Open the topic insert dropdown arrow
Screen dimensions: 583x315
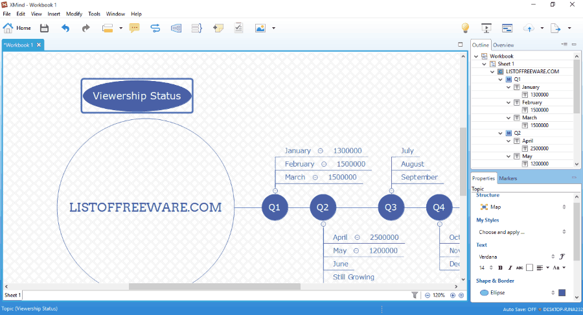pyautogui.click(x=121, y=28)
